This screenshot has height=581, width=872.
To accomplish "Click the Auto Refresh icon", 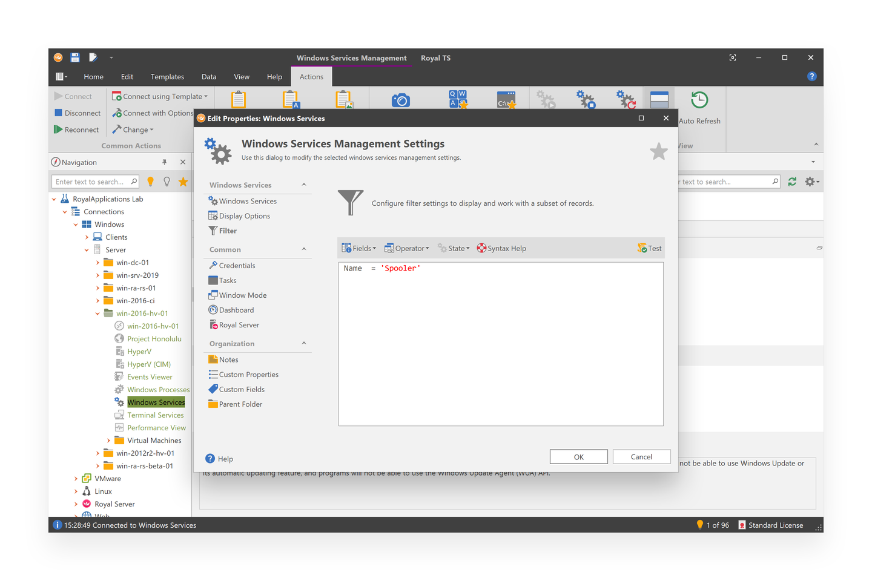I will (x=699, y=100).
